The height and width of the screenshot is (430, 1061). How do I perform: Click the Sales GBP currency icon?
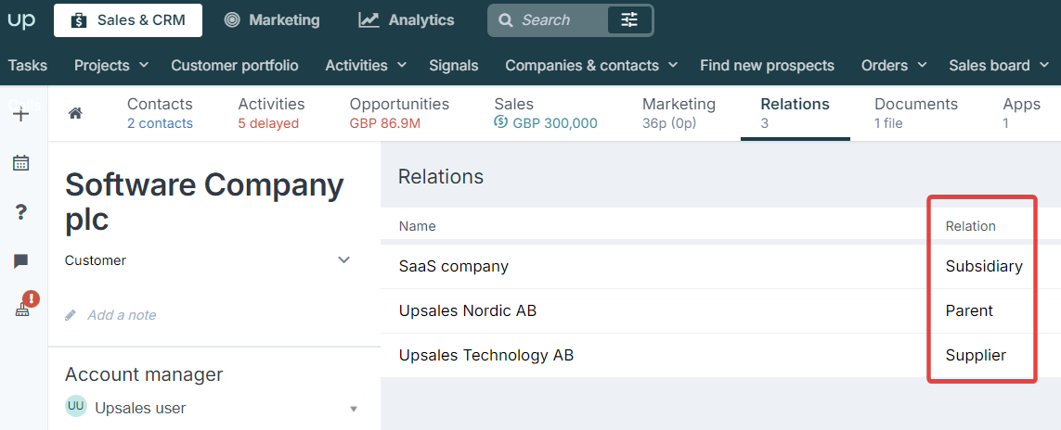tap(500, 122)
